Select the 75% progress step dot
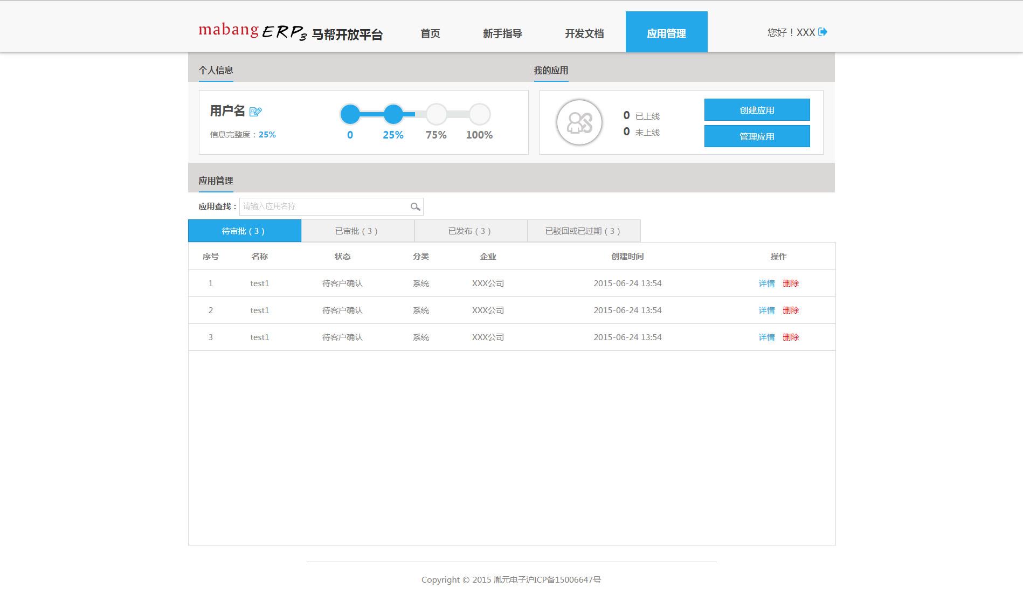Screen dimensions: 1023x615 tap(436, 114)
